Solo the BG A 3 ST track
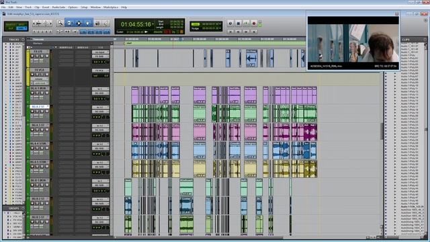This screenshot has height=242, width=430. point(42,130)
